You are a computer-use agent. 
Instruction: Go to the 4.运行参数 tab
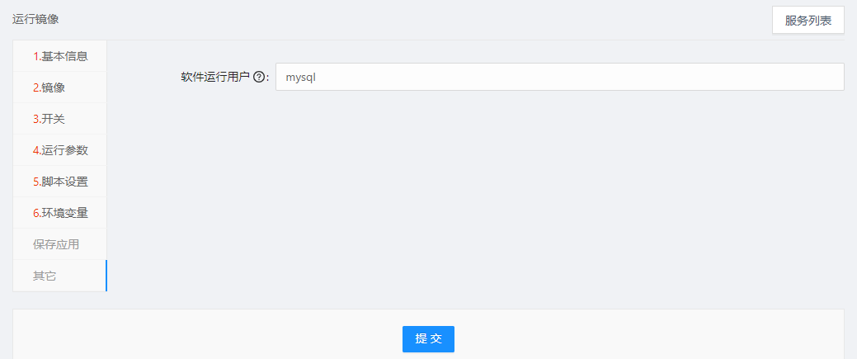(x=60, y=150)
